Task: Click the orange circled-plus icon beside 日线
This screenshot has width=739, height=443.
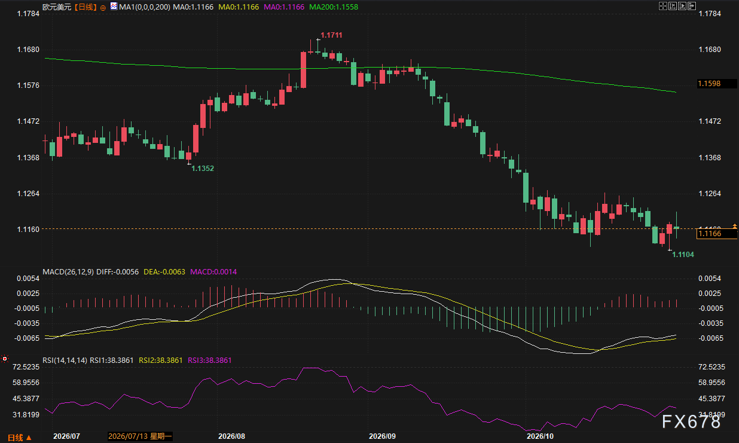Action: pos(103,7)
